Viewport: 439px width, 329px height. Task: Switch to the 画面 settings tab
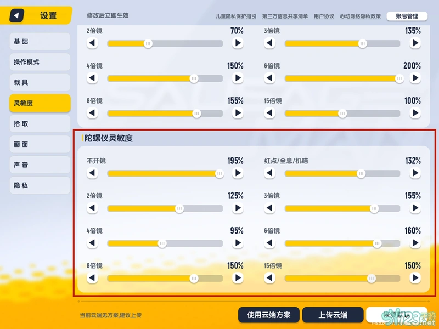coord(40,144)
